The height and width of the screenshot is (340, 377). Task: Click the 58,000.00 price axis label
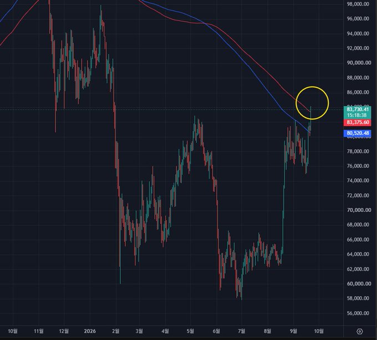pyautogui.click(x=358, y=298)
